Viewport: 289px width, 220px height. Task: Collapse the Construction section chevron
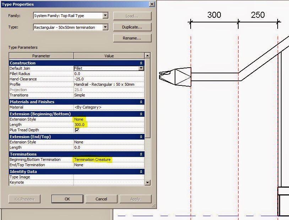(141, 63)
